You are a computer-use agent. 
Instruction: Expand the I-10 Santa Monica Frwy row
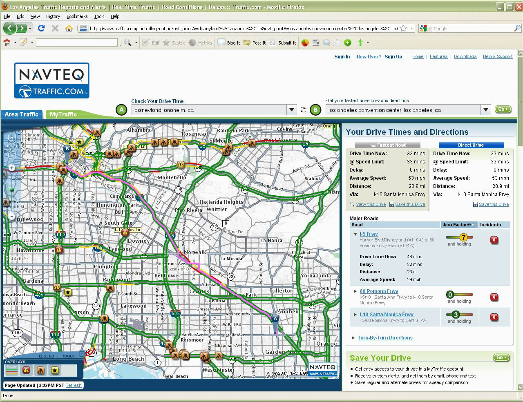[355, 315]
